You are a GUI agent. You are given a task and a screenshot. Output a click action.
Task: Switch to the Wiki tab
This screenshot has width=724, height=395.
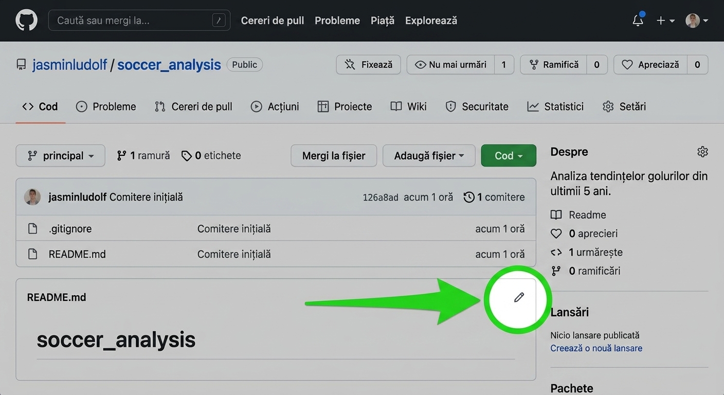coord(408,106)
